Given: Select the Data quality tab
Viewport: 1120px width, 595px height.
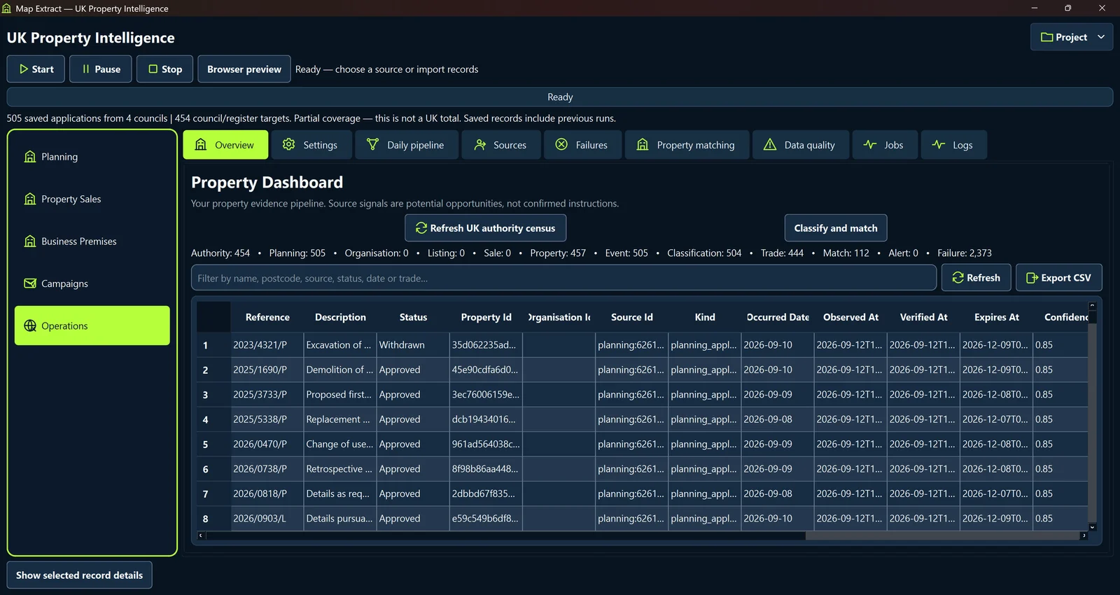Looking at the screenshot, I should (801, 145).
